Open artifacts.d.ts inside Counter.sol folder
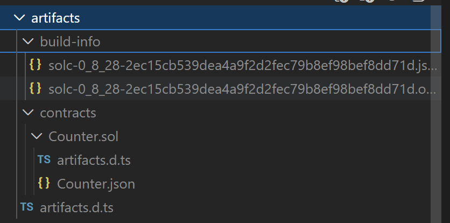This screenshot has height=223, width=450. [94, 160]
